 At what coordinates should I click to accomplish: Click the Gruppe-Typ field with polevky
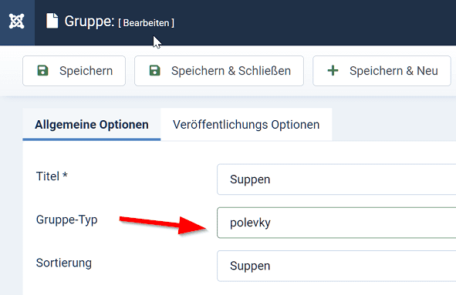pyautogui.click(x=336, y=223)
